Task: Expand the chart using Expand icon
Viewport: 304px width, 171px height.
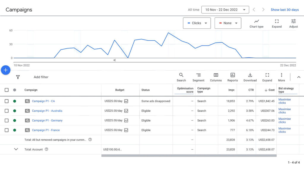Action: click(277, 21)
